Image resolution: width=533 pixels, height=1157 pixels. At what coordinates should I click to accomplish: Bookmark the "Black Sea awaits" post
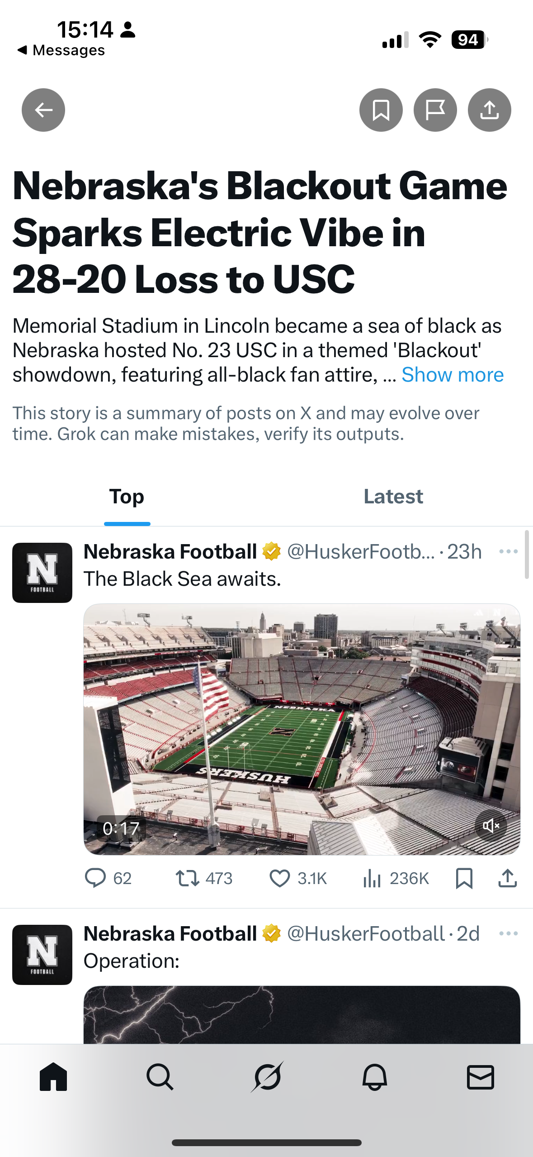pos(464,879)
